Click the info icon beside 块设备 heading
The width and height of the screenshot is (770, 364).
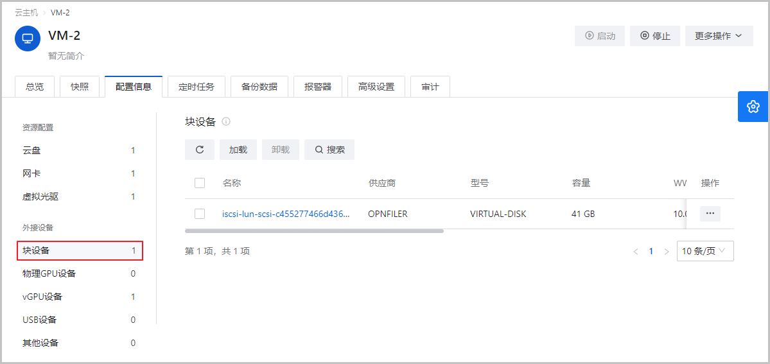(226, 122)
